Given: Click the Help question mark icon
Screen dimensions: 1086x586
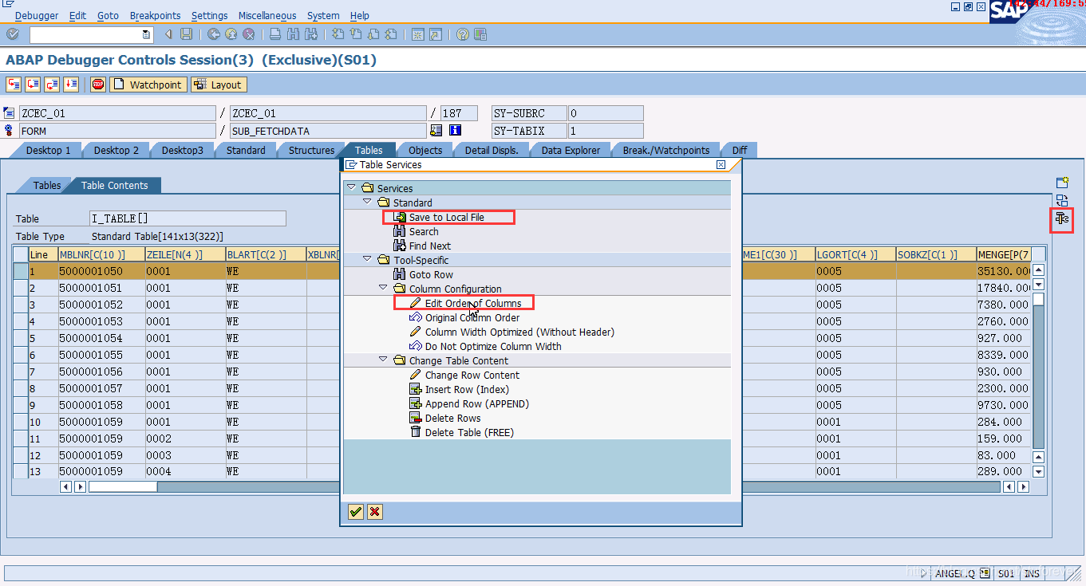Looking at the screenshot, I should 463,34.
